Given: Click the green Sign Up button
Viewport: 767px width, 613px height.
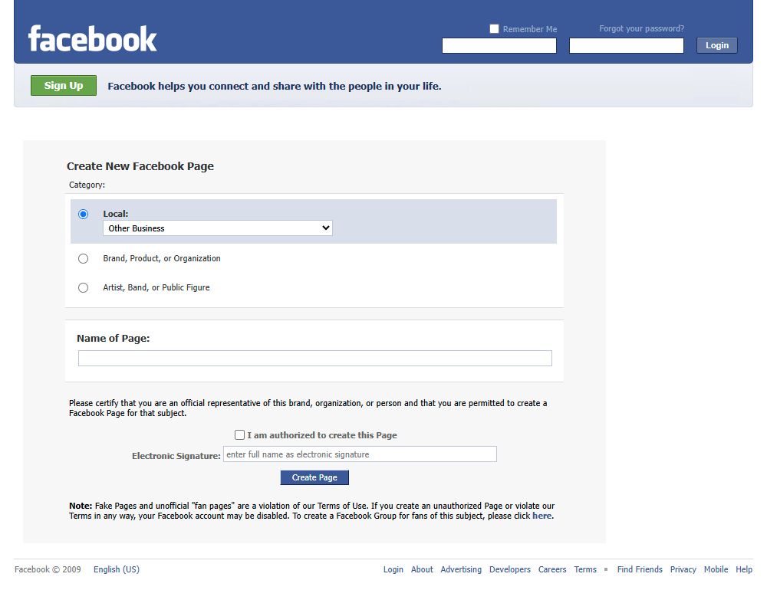Looking at the screenshot, I should pyautogui.click(x=64, y=86).
